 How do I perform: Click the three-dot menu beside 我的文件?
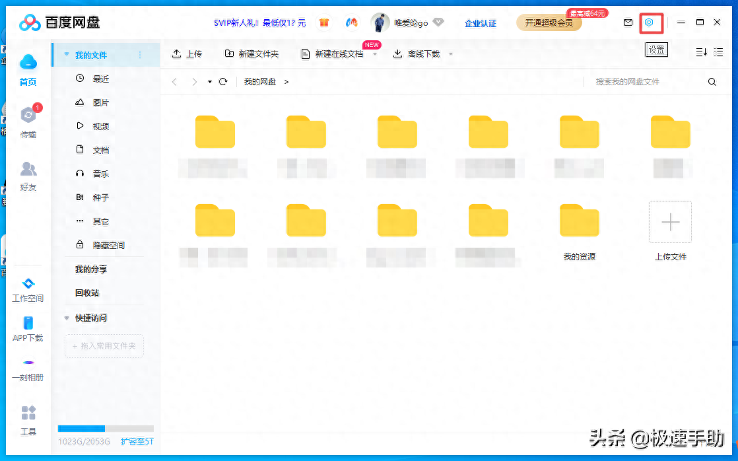(x=140, y=55)
